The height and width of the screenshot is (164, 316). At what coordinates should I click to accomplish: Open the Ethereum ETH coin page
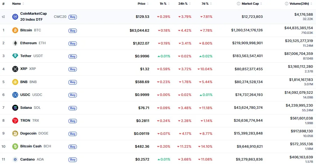(x=33, y=43)
